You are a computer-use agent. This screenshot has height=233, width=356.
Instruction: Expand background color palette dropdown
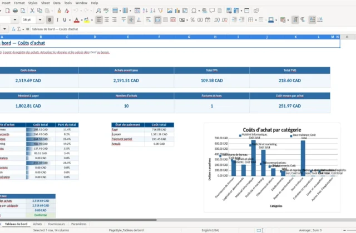coord(92,20)
